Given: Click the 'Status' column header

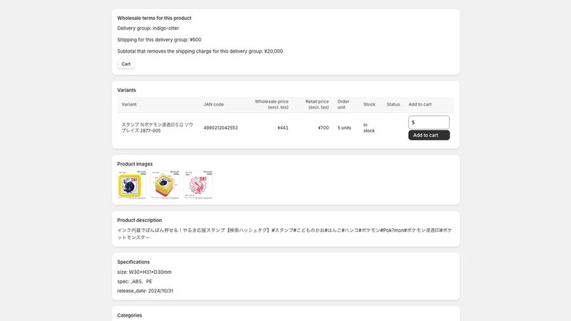Looking at the screenshot, I should coord(393,104).
